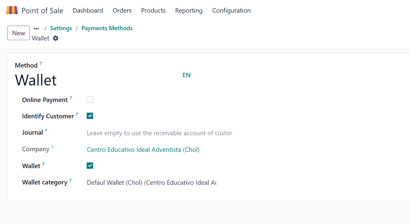The image size is (410, 224).
Task: Open the Journal selection dropdown field
Action: [x=159, y=133]
